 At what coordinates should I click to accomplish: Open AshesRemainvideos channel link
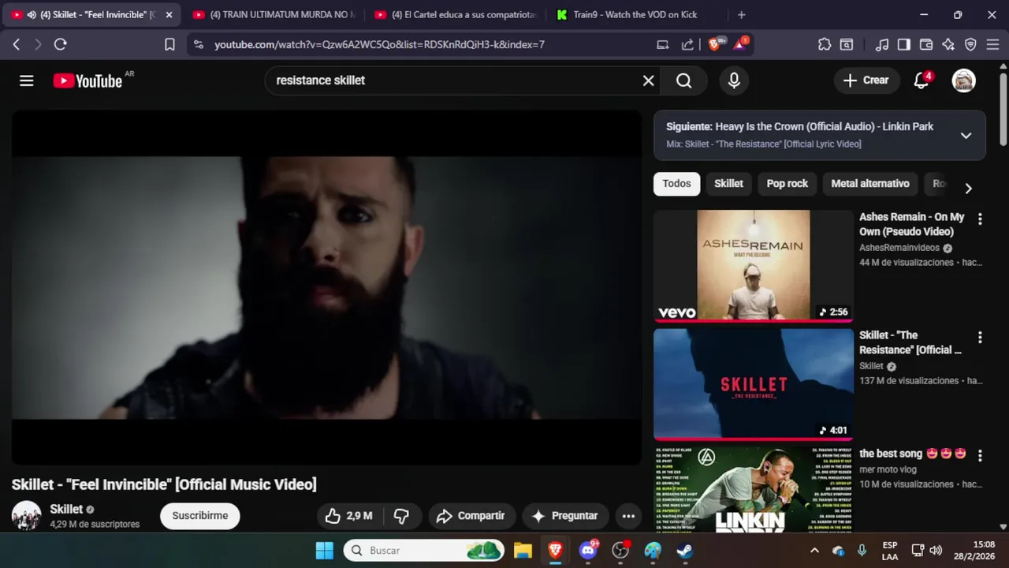click(899, 248)
